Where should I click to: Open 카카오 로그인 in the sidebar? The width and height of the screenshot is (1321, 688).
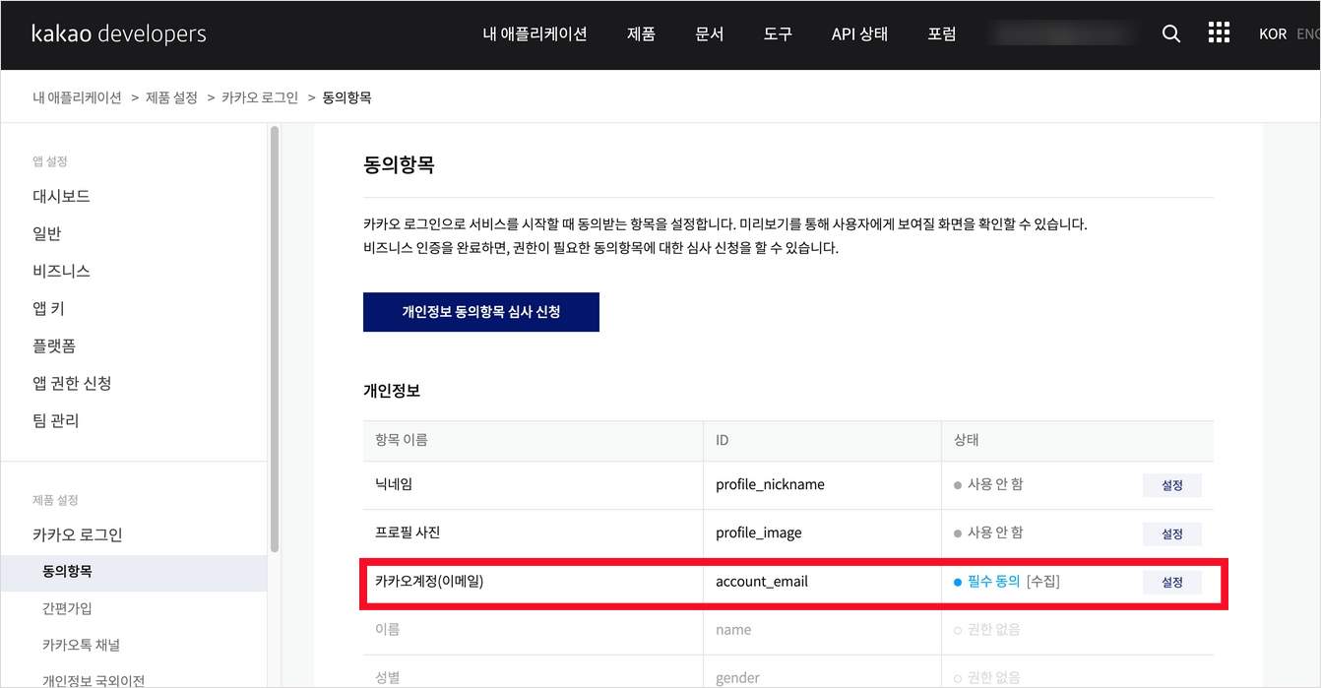77,534
